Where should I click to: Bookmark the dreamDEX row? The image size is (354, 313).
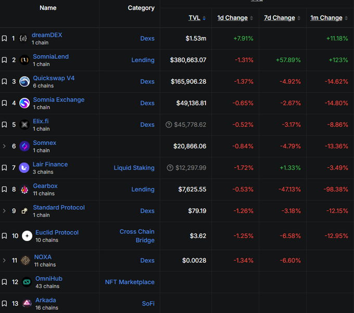(x=4, y=39)
